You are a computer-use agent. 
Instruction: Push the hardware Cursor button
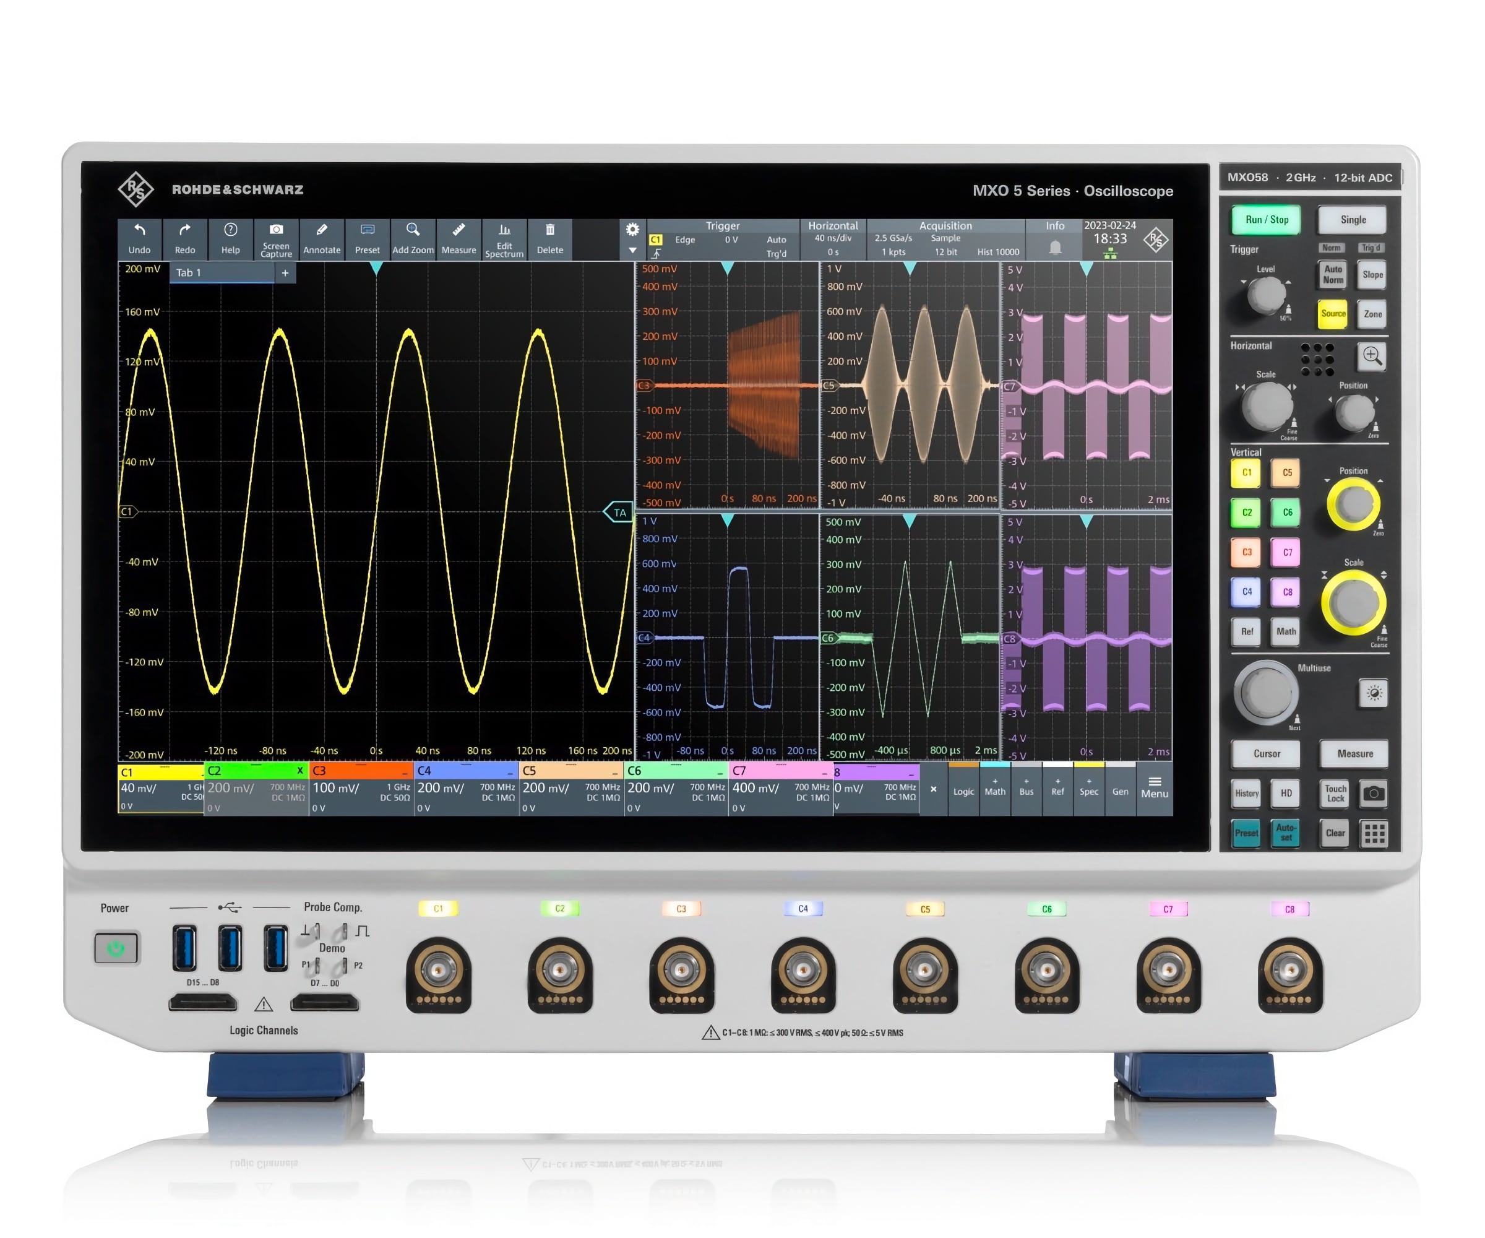pyautogui.click(x=1266, y=754)
